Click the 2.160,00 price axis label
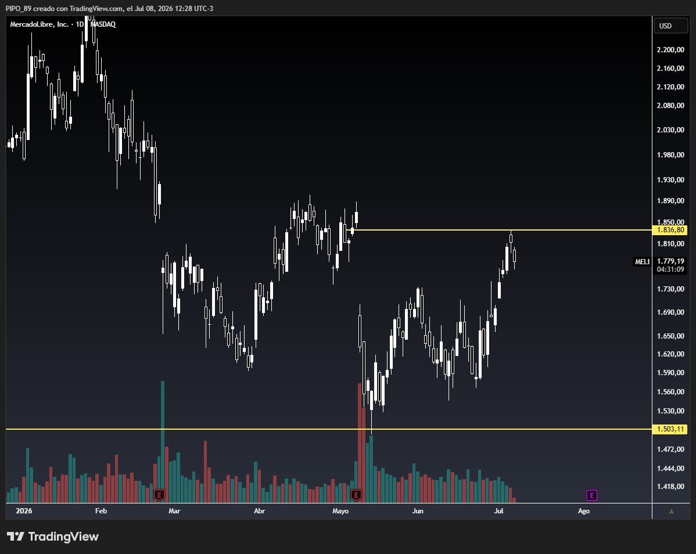Screen dimensions: 696x554 (670, 69)
